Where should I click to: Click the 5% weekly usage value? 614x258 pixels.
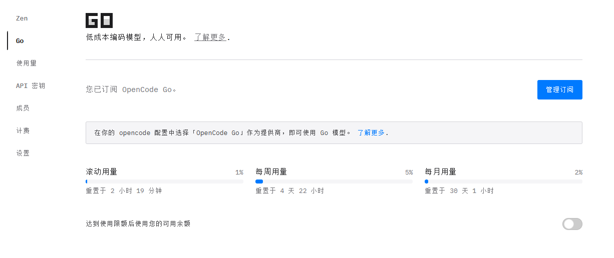tap(409, 172)
